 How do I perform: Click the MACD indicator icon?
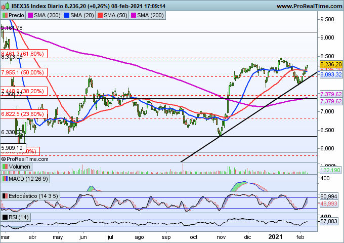point(5,179)
